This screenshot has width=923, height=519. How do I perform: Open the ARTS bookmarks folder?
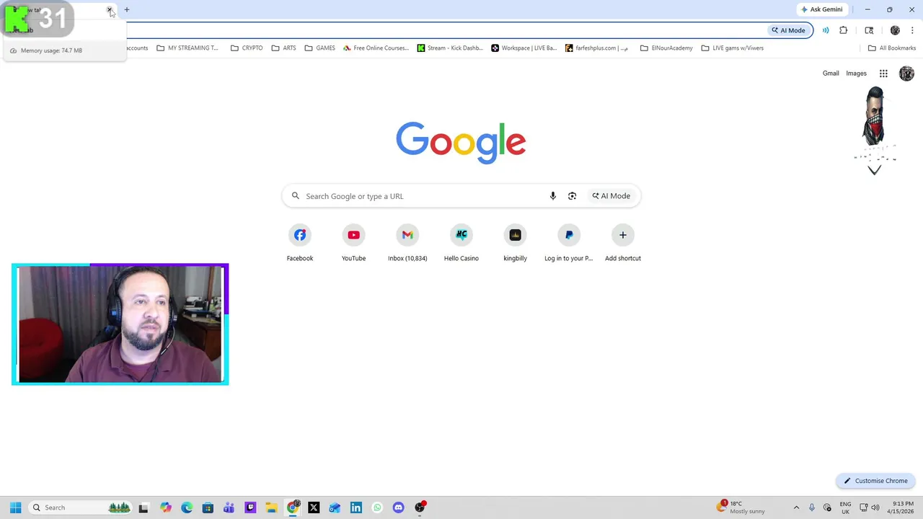[x=283, y=48]
